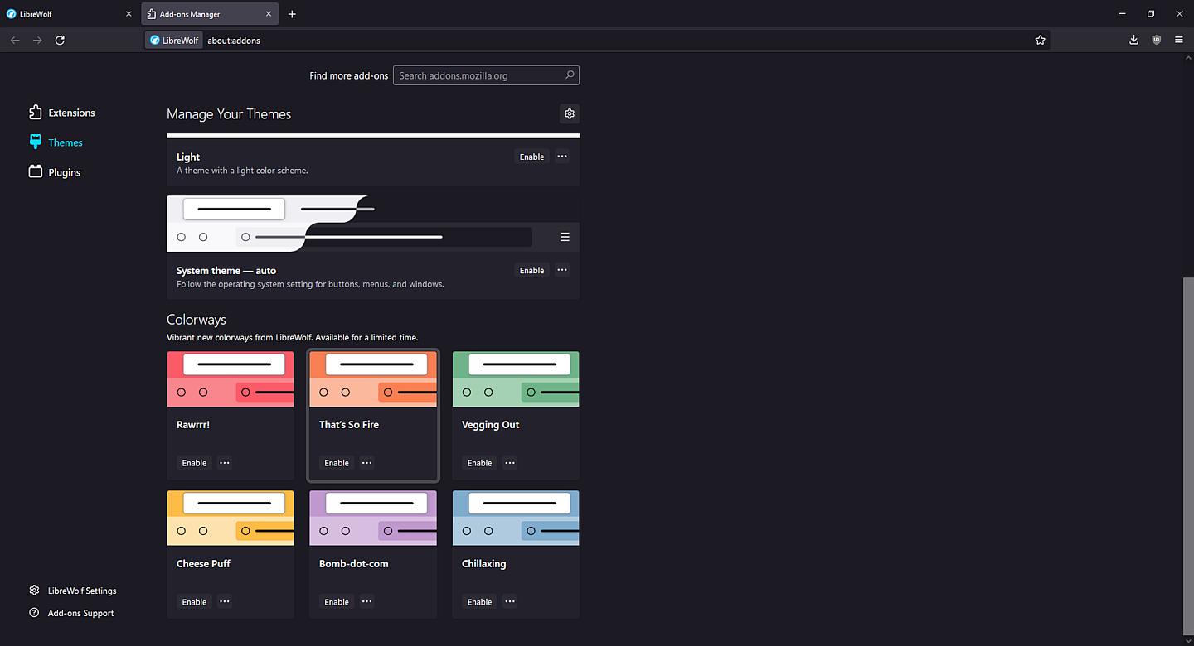Click the LibreWolf identity icon in the address bar

pos(174,40)
